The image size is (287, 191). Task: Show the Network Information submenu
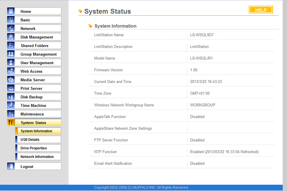[x=38, y=157]
